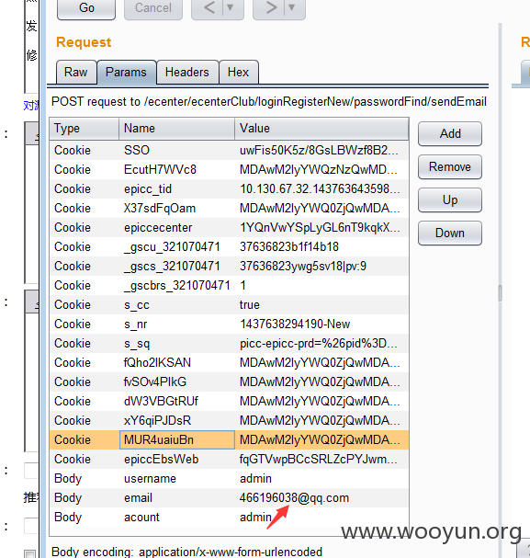Click the Cancel button
The height and width of the screenshot is (558, 530).
coord(153,8)
